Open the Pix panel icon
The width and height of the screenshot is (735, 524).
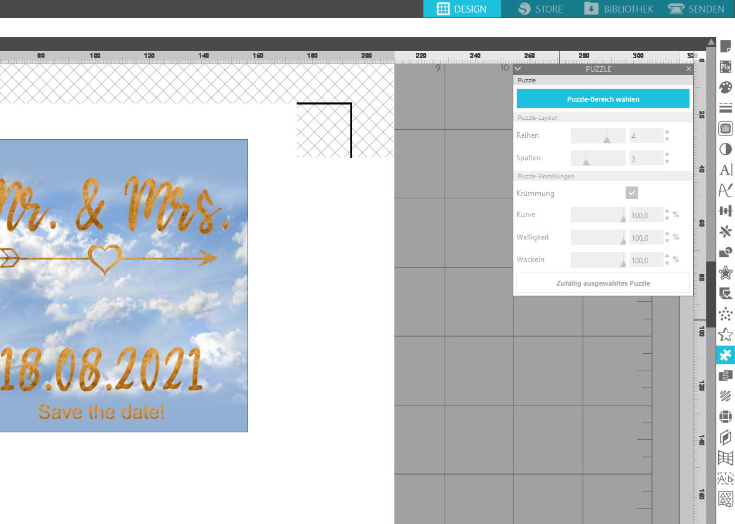point(725,67)
